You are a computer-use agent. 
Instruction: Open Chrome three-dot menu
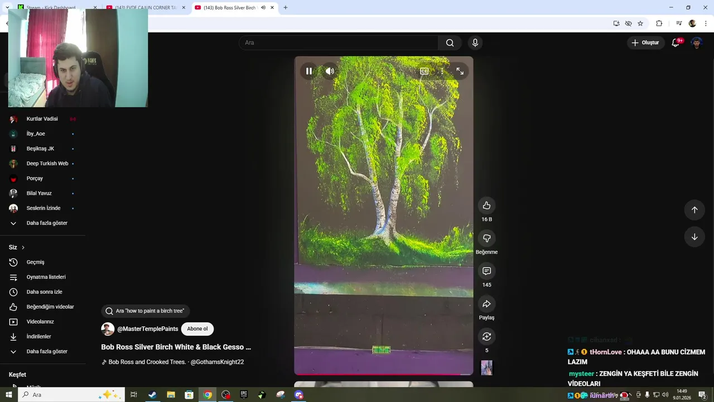706,23
